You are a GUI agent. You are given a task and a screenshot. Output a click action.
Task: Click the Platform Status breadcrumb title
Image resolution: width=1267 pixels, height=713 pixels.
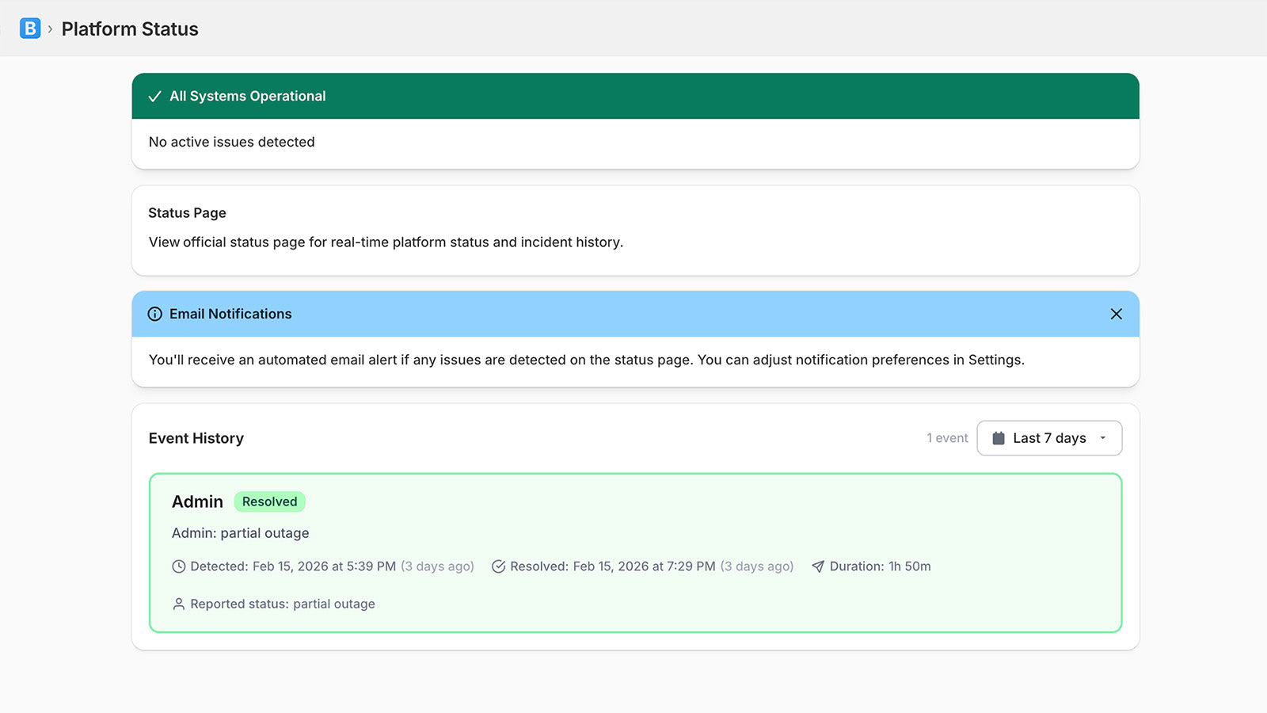[130, 29]
